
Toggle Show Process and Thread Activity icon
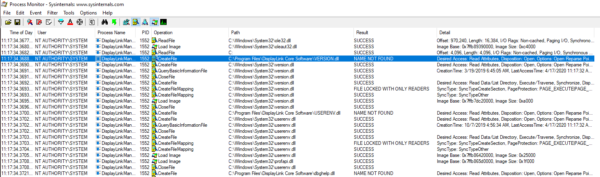pos(154,22)
